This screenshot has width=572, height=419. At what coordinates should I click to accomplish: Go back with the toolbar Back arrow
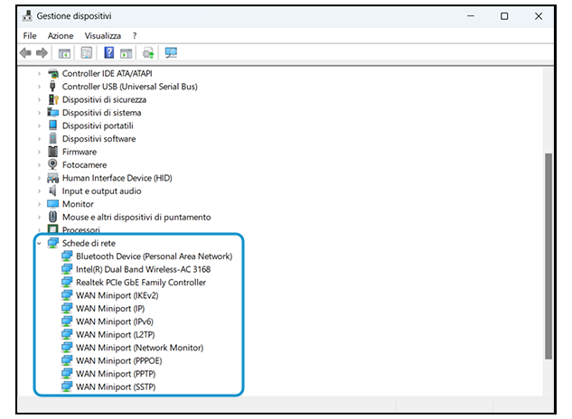25,53
